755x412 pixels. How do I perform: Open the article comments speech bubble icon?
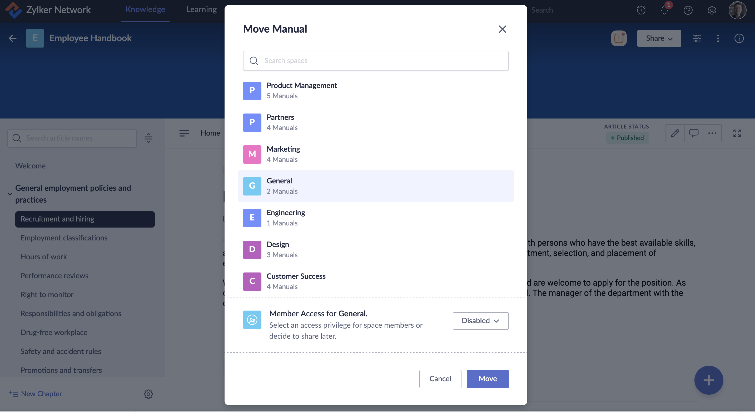pos(693,133)
